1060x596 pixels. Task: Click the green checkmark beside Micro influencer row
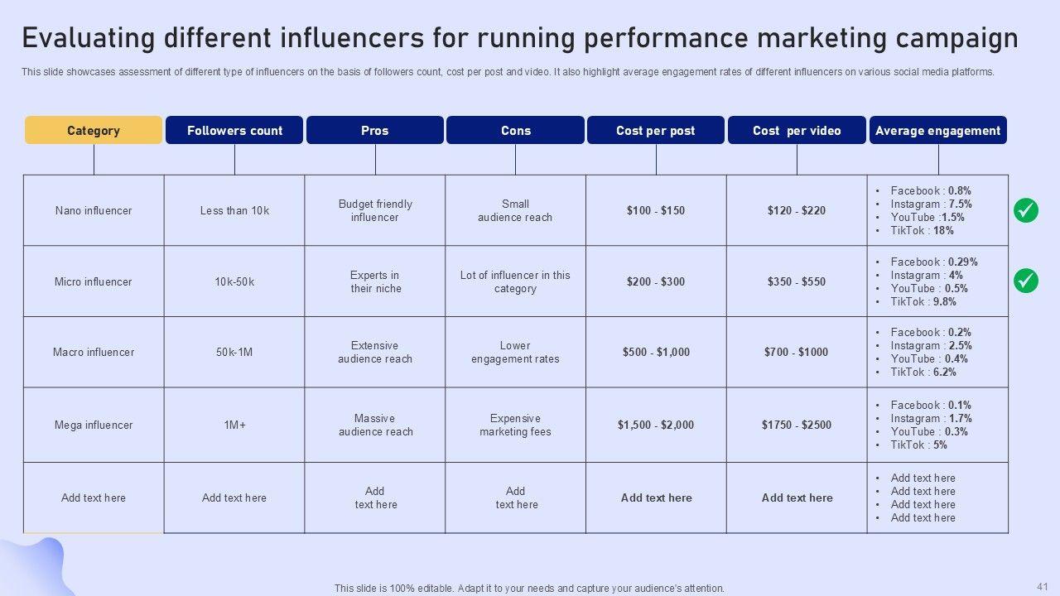[1026, 281]
